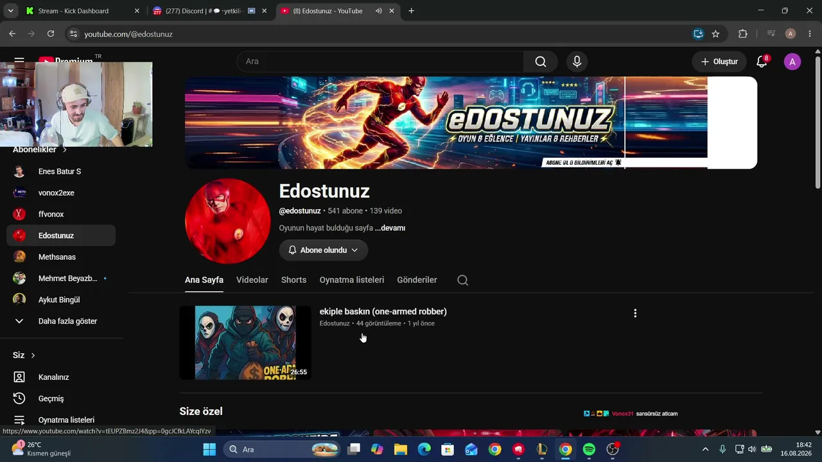Open ffvonox channel from sidebar
The width and height of the screenshot is (822, 462).
click(61, 214)
